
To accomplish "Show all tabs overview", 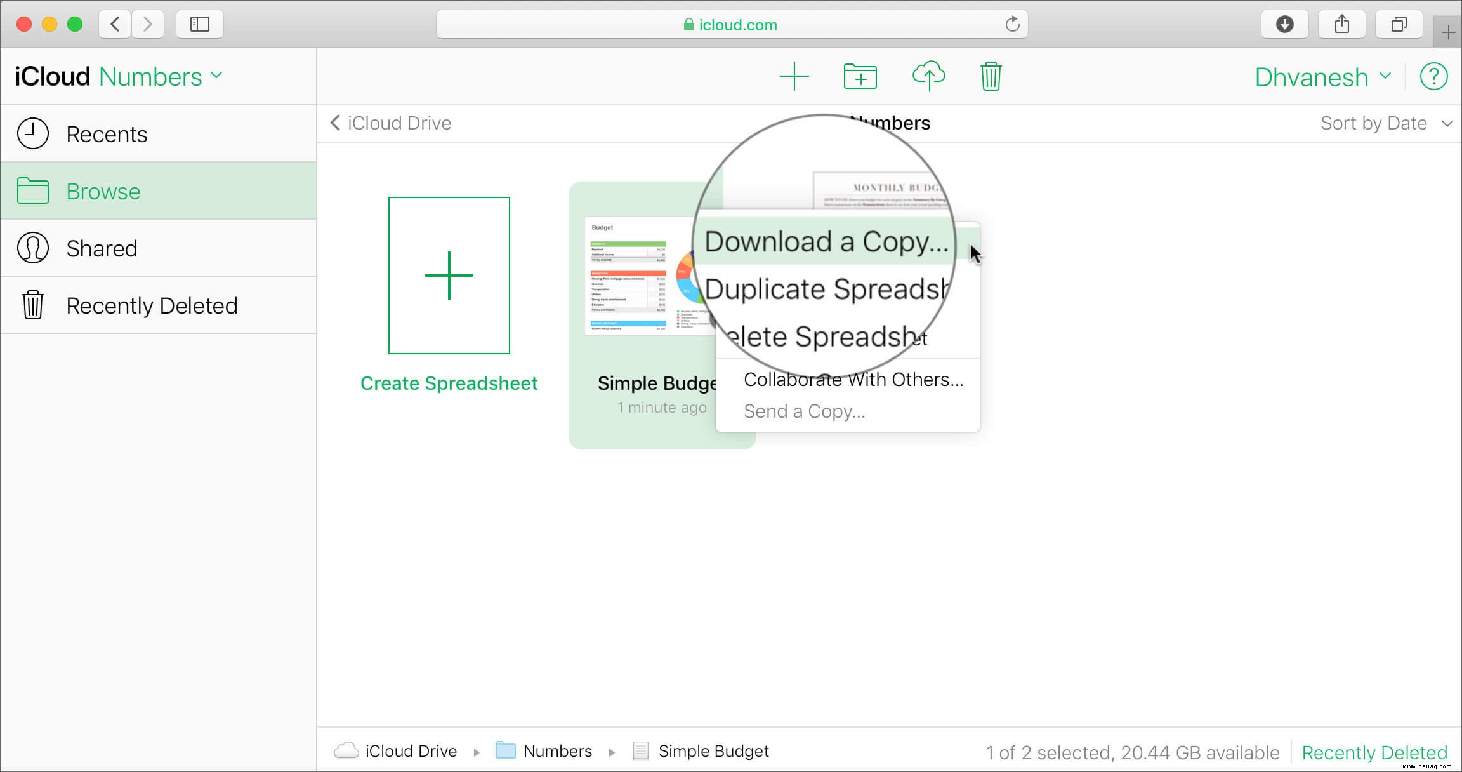I will click(1399, 24).
